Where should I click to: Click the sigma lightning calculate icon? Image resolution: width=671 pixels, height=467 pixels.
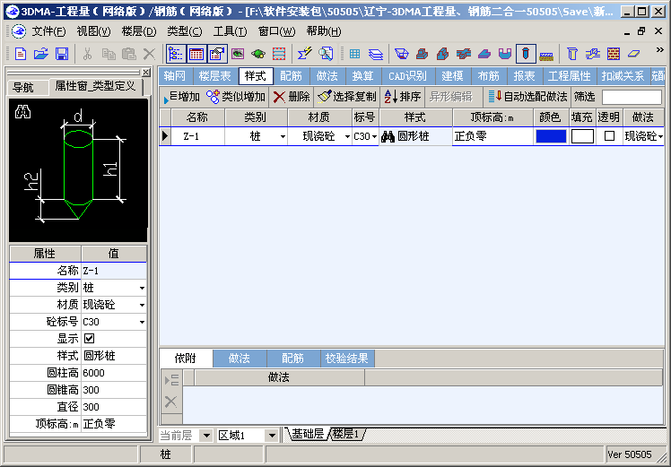(x=305, y=54)
